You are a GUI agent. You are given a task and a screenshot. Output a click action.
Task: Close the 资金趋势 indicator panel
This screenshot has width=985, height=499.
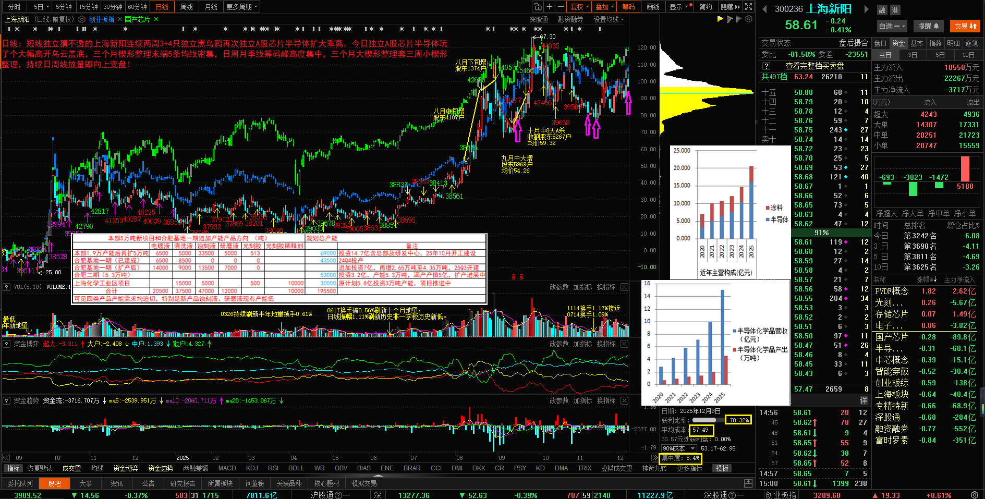pyautogui.click(x=624, y=401)
